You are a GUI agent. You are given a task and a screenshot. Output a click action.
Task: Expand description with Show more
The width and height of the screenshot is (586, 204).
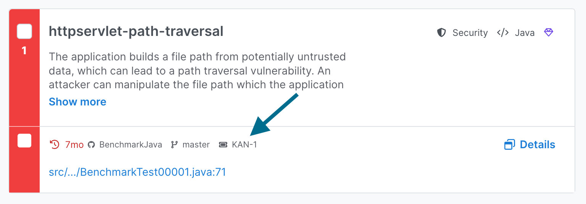[x=77, y=102]
